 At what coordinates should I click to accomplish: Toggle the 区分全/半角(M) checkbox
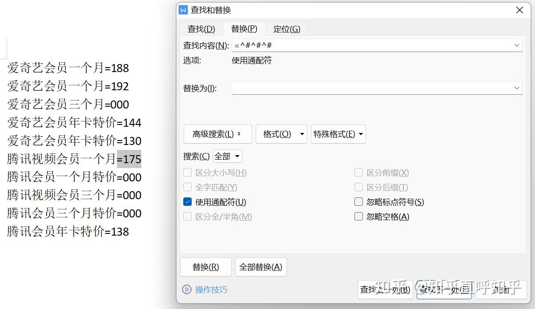coord(188,217)
